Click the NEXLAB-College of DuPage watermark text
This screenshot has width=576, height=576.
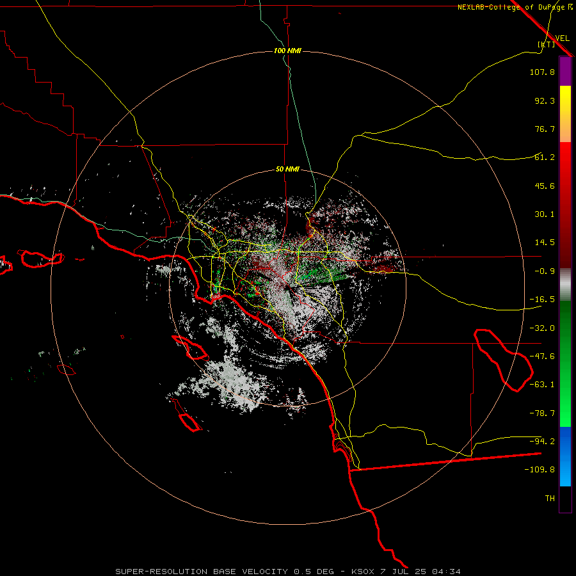[x=515, y=7]
